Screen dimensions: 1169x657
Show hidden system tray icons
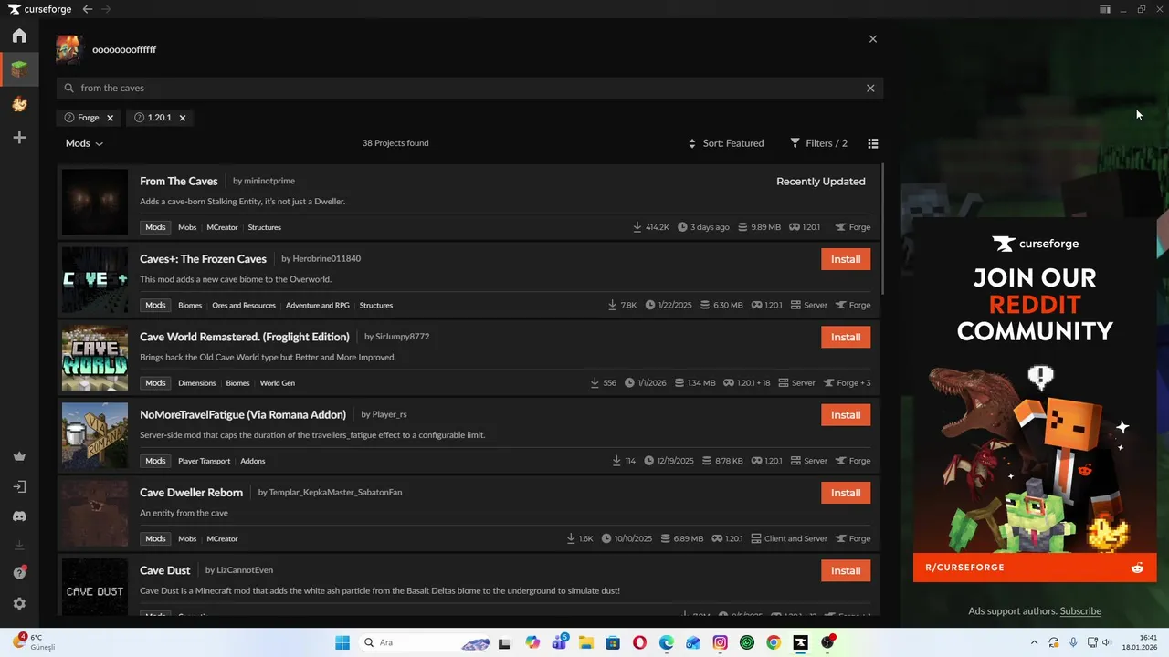(1034, 642)
